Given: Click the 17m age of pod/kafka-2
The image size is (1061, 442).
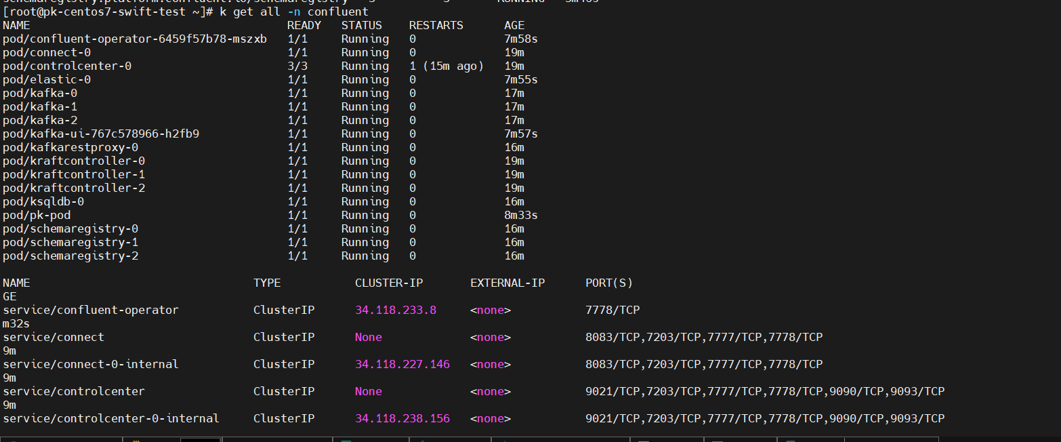Looking at the screenshot, I should pyautogui.click(x=514, y=120).
